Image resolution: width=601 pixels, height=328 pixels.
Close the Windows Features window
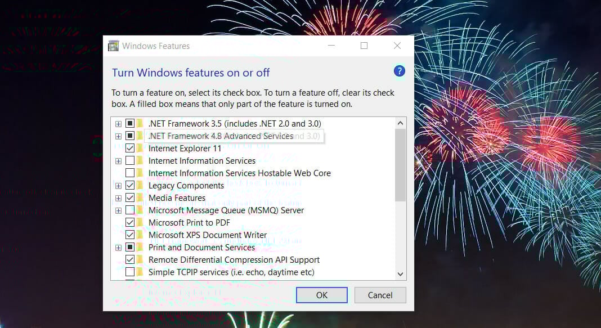tap(397, 46)
